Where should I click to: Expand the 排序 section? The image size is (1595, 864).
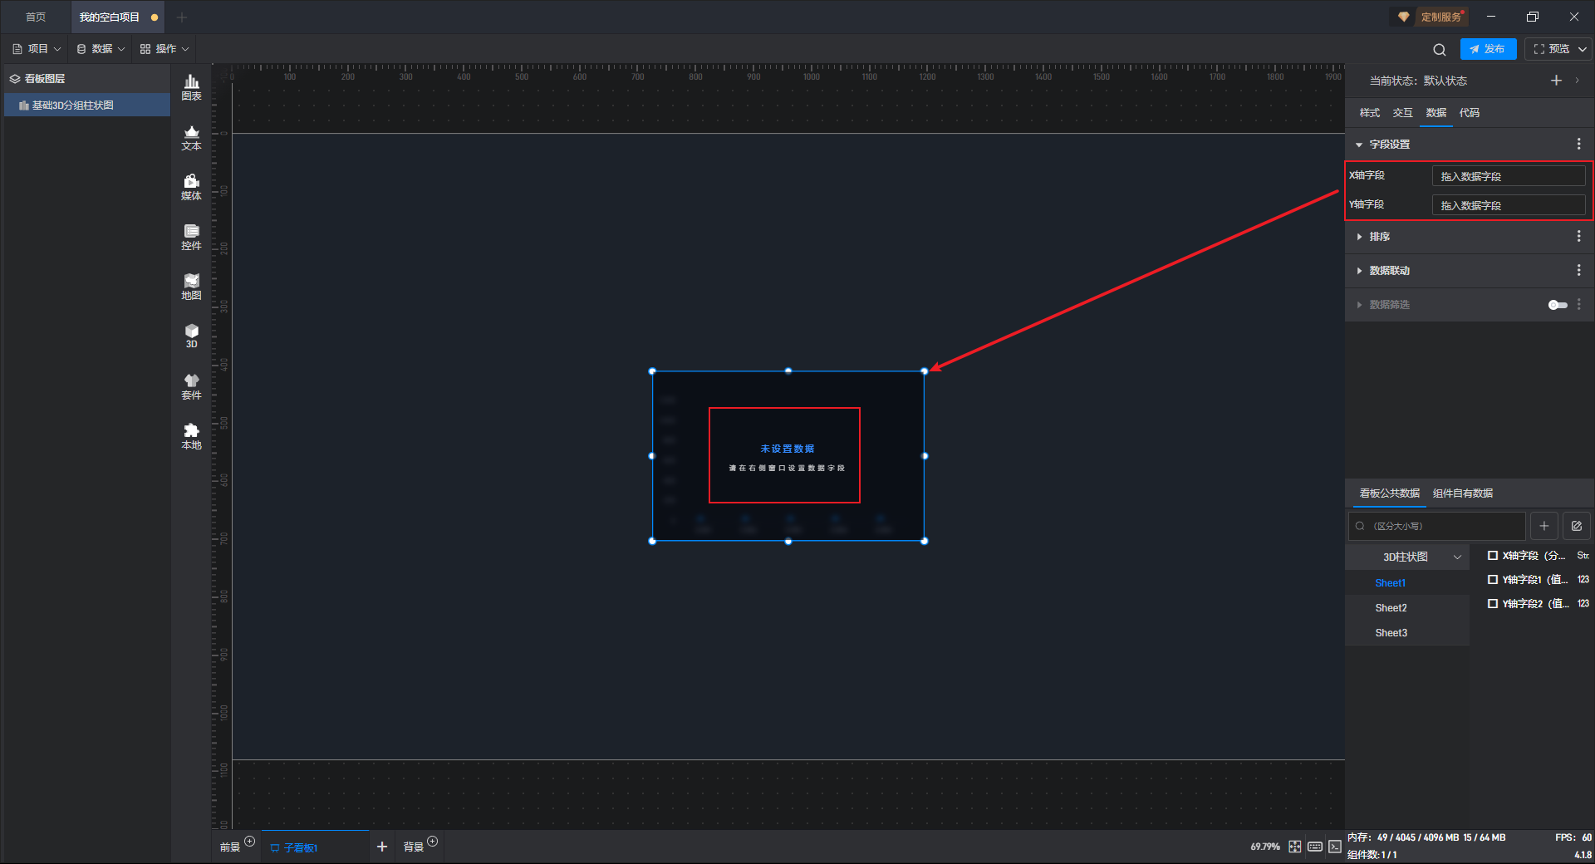[1378, 237]
